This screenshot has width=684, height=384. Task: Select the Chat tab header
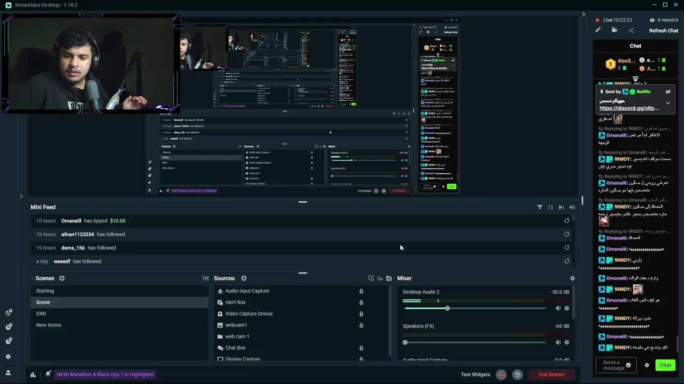[635, 46]
